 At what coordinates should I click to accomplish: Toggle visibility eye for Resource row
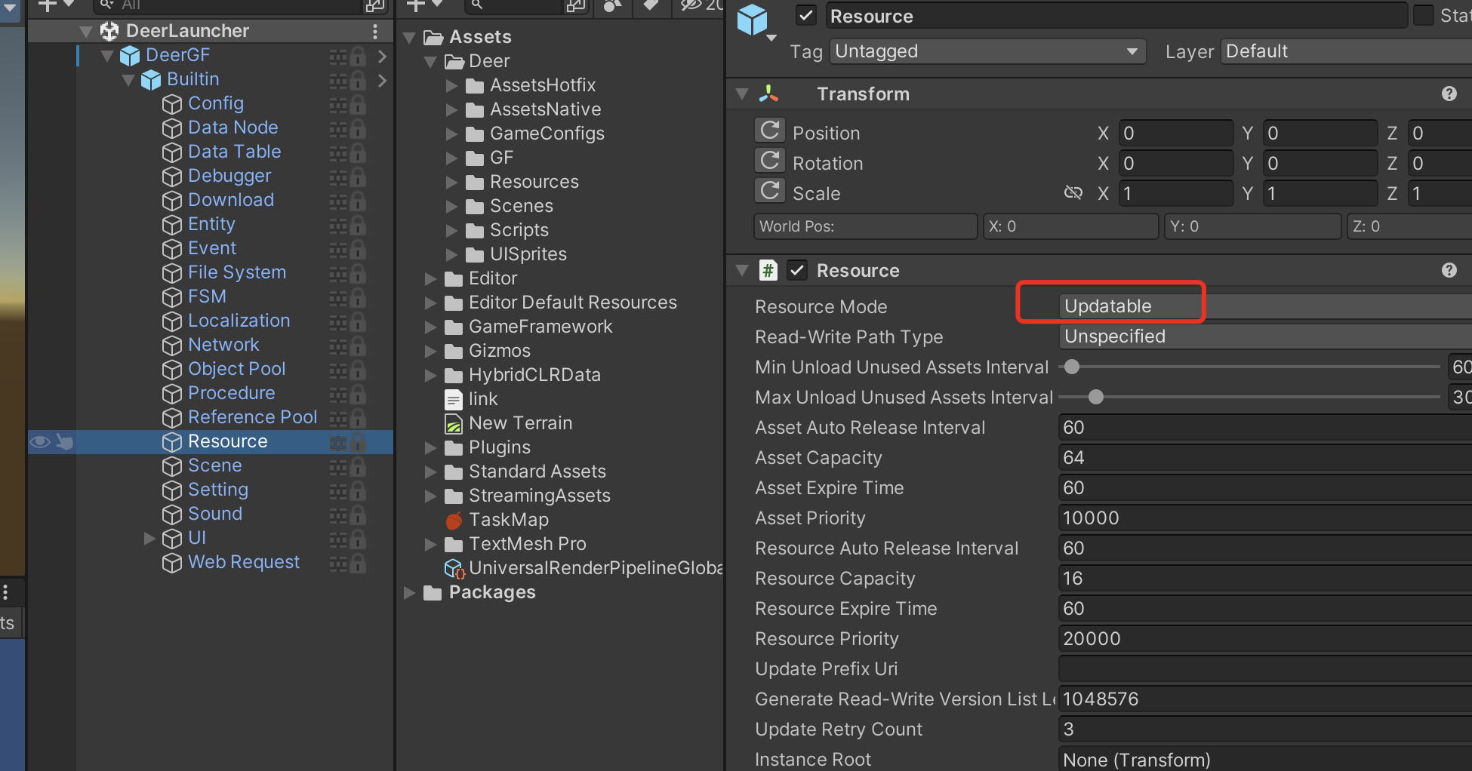[x=40, y=441]
